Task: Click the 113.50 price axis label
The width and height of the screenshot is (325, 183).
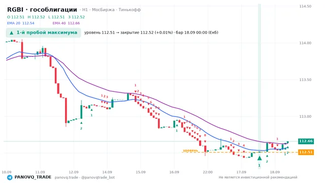Action: [305, 80]
